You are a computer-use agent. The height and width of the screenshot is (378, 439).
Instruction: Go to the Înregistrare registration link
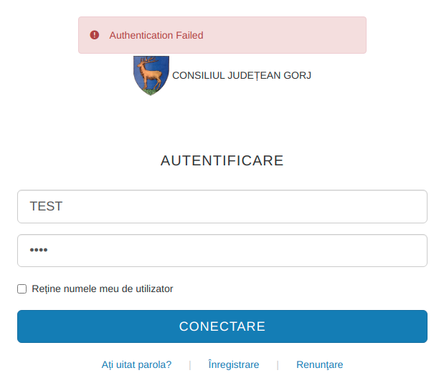(x=234, y=364)
